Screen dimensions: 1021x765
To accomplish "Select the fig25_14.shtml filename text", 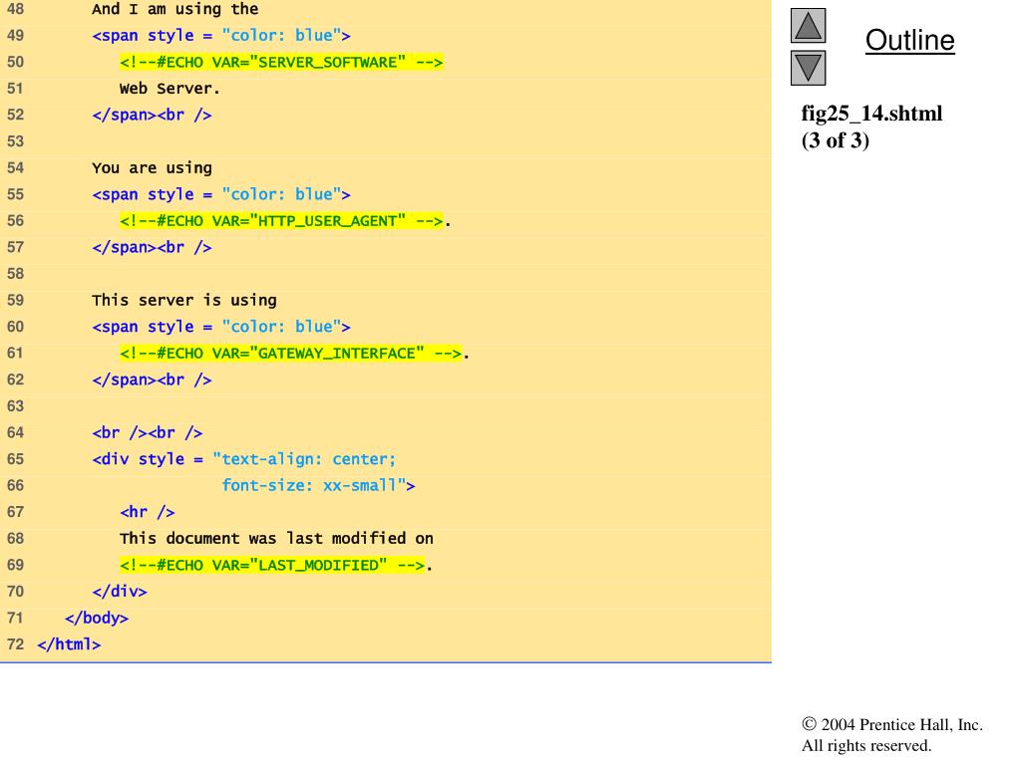I will click(871, 114).
